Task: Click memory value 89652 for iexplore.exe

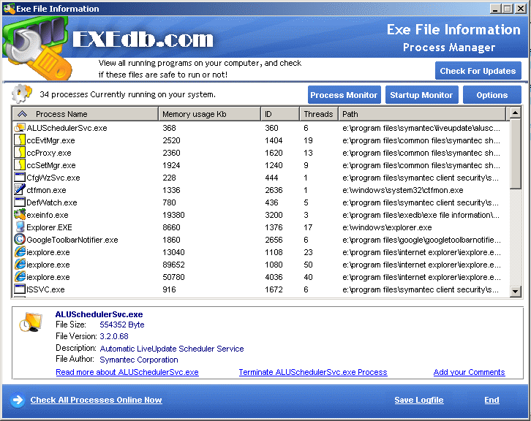Action: 173,265
